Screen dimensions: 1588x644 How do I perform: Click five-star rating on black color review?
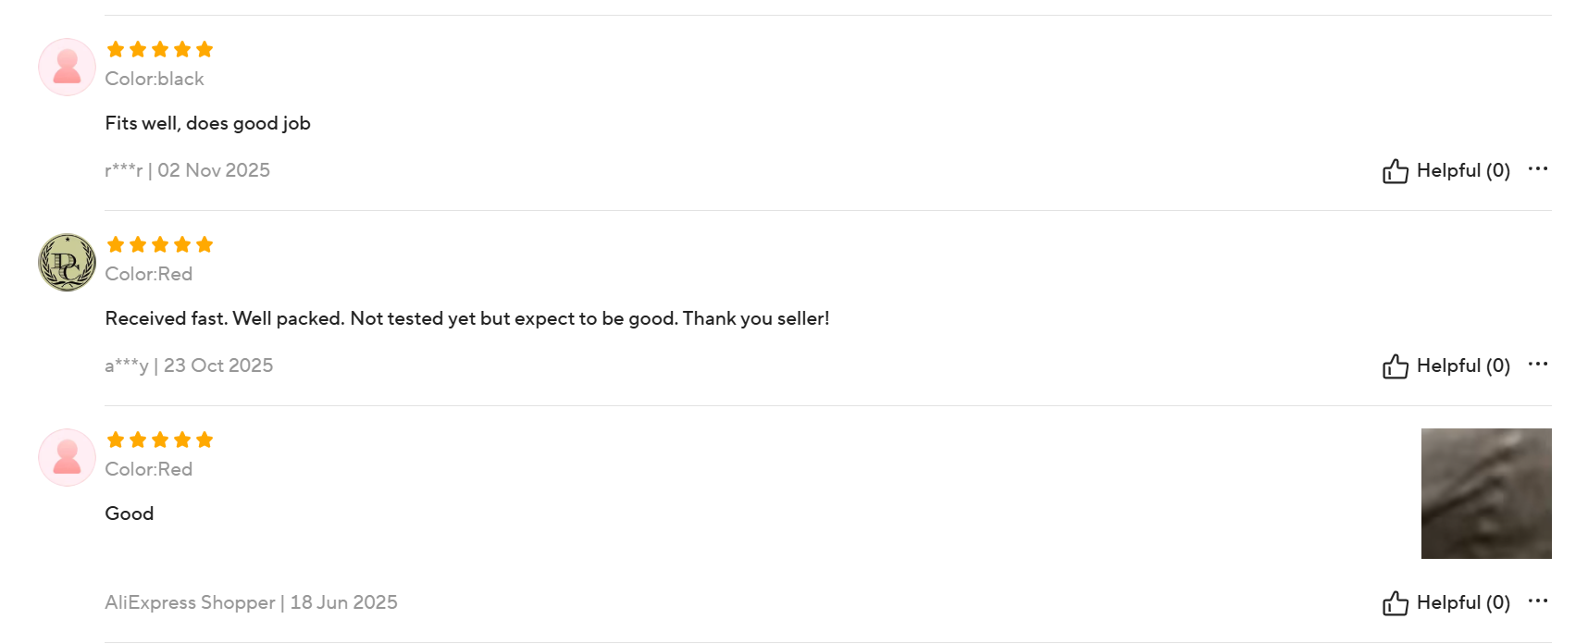click(x=160, y=49)
